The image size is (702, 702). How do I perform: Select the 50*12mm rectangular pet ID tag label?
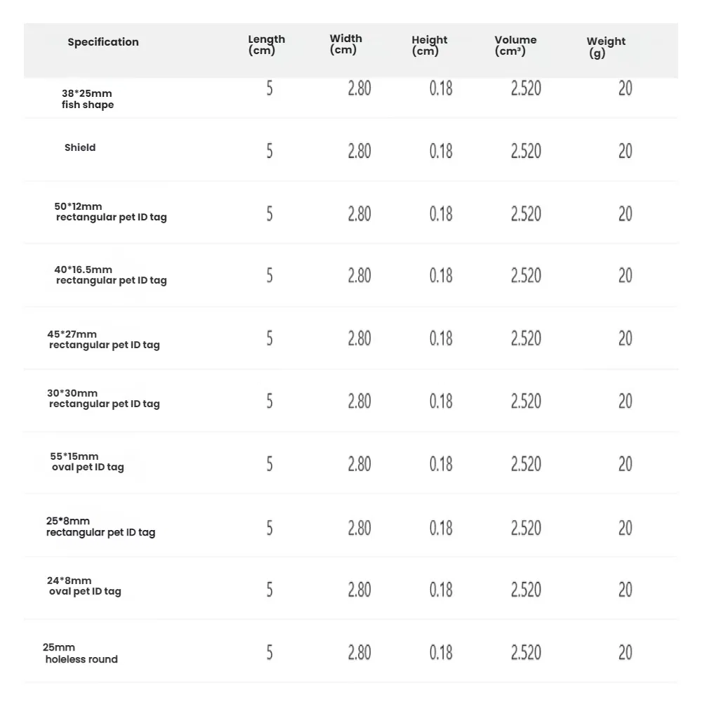pyautogui.click(x=111, y=212)
